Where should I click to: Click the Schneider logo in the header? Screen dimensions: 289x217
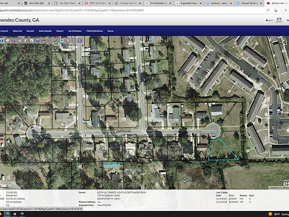(279, 20)
